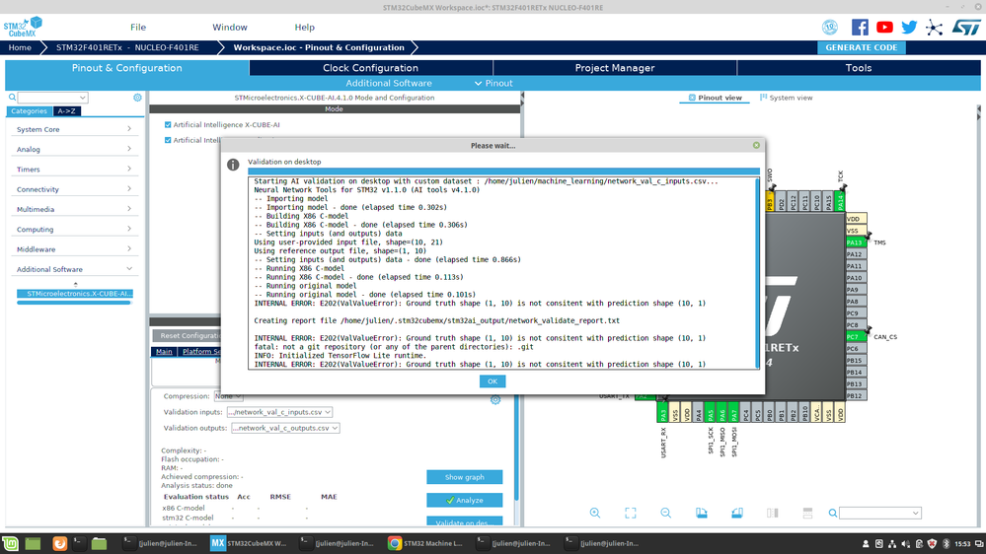Click the ST logo icon
Image resolution: width=986 pixels, height=554 pixels.
point(966,27)
